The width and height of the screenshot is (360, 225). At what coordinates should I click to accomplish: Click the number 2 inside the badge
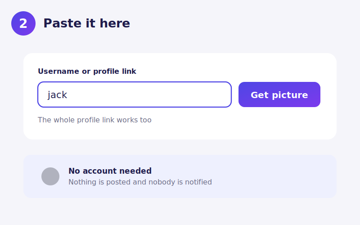coord(23,23)
